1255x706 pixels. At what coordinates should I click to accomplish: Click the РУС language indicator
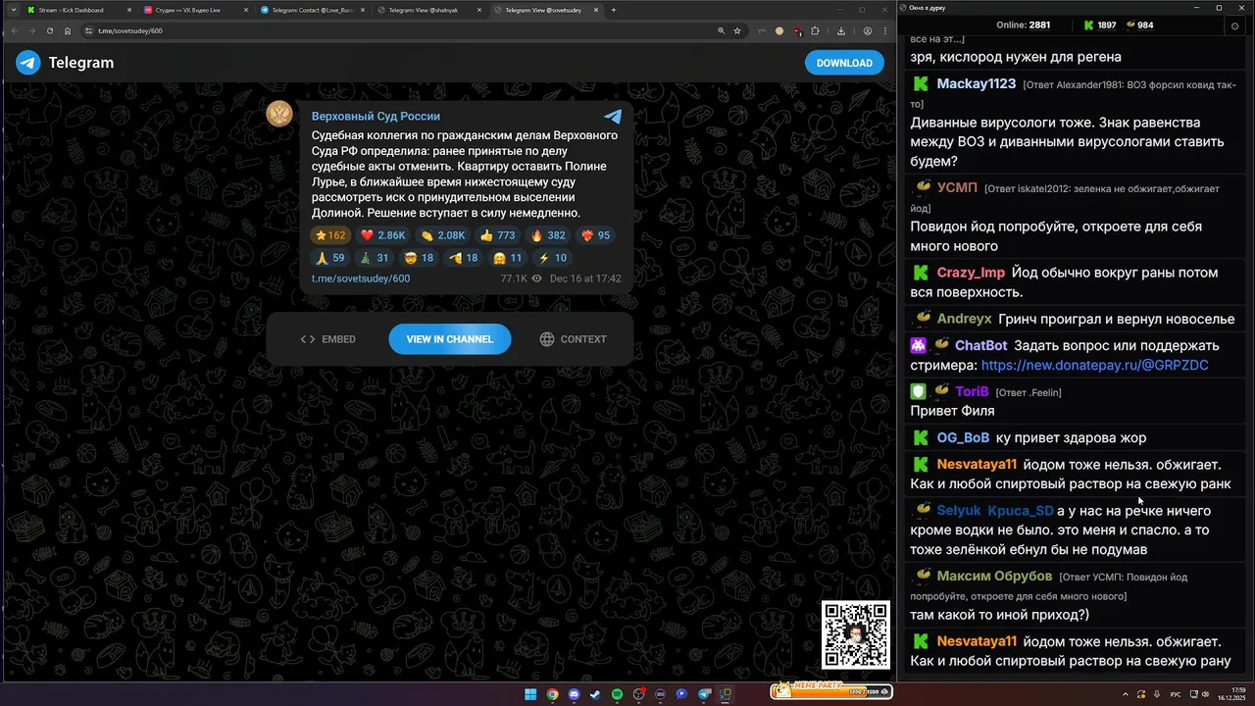[1176, 694]
